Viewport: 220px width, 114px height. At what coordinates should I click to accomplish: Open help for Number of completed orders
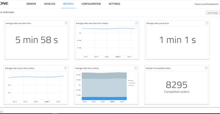tap(206, 68)
